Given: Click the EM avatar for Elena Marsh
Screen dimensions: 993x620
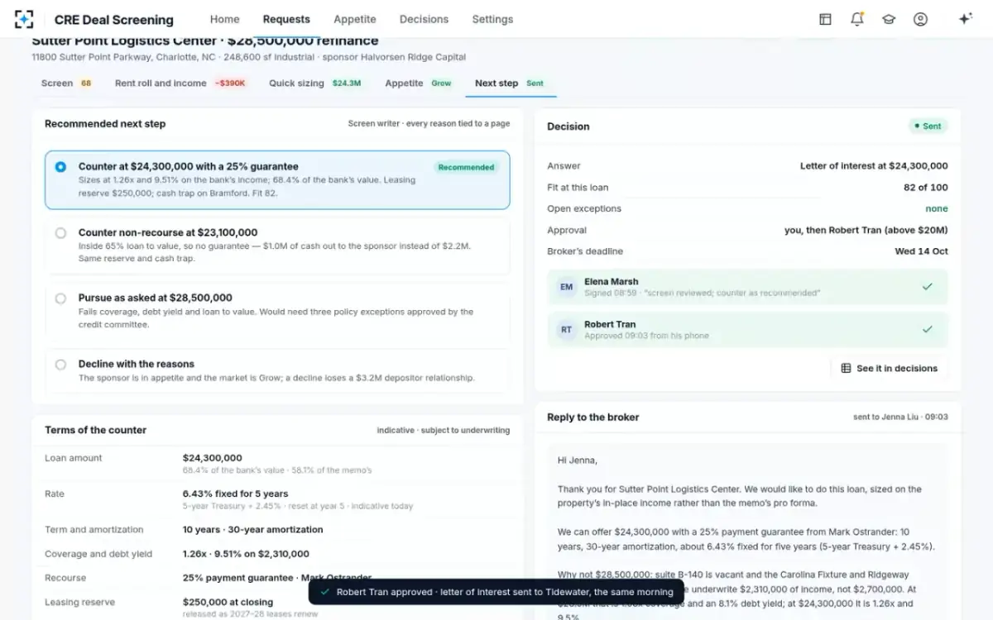Looking at the screenshot, I should tap(566, 287).
